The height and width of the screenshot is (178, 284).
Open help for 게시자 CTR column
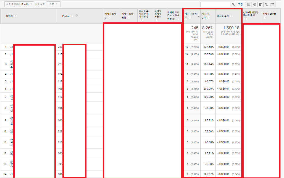tap(209, 18)
